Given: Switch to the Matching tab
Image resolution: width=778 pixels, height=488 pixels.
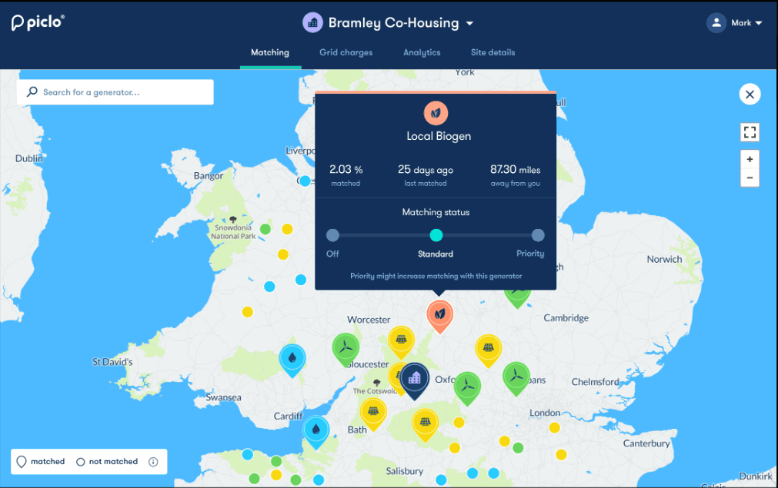Looking at the screenshot, I should [x=270, y=52].
